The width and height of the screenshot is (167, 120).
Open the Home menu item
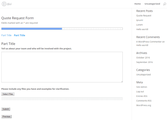137,4
